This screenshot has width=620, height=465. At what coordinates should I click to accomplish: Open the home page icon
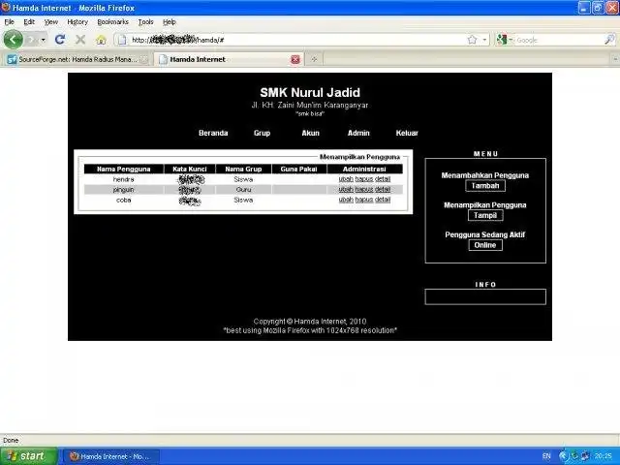(x=101, y=40)
